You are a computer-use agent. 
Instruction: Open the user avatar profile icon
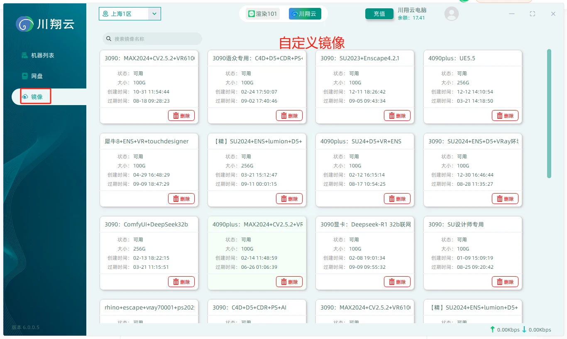452,14
